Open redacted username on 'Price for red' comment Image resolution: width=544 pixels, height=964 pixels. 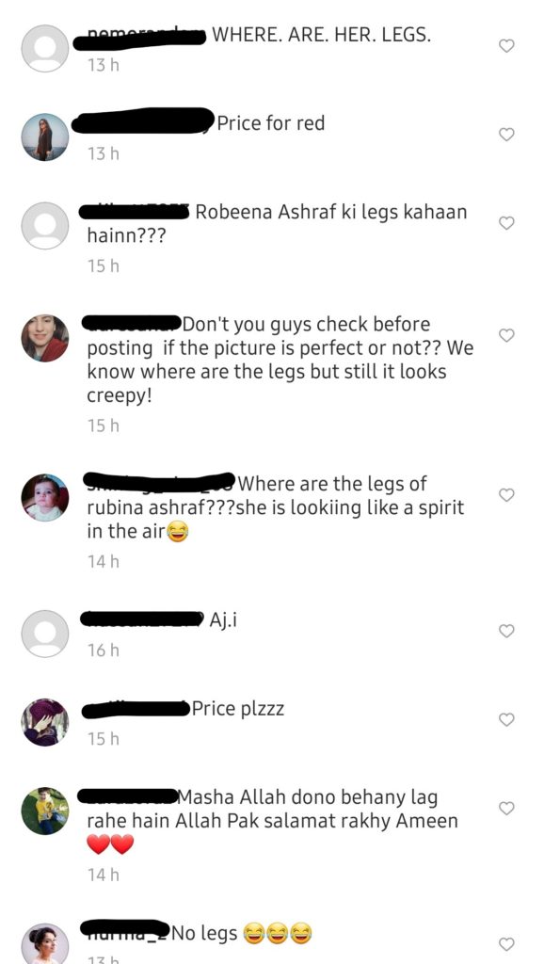(143, 120)
